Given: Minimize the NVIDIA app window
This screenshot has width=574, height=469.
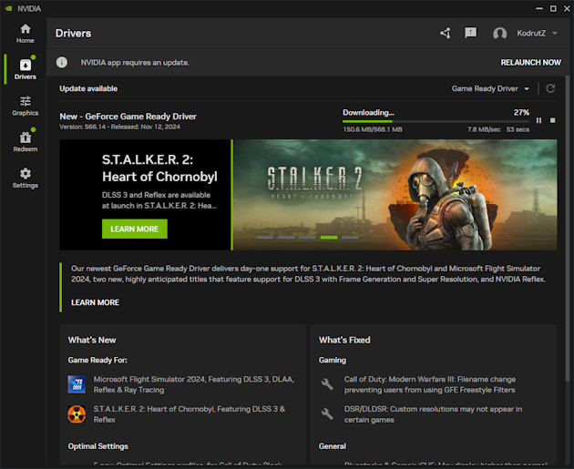Looking at the screenshot, I should pos(539,8).
